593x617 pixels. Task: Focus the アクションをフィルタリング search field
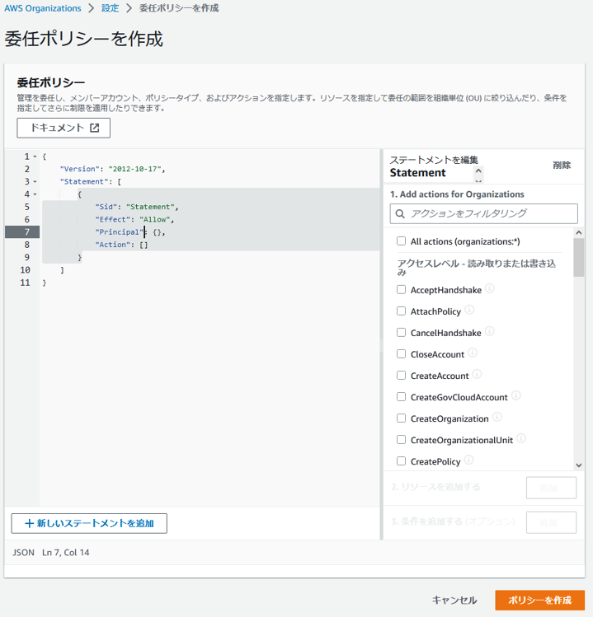[x=484, y=213]
